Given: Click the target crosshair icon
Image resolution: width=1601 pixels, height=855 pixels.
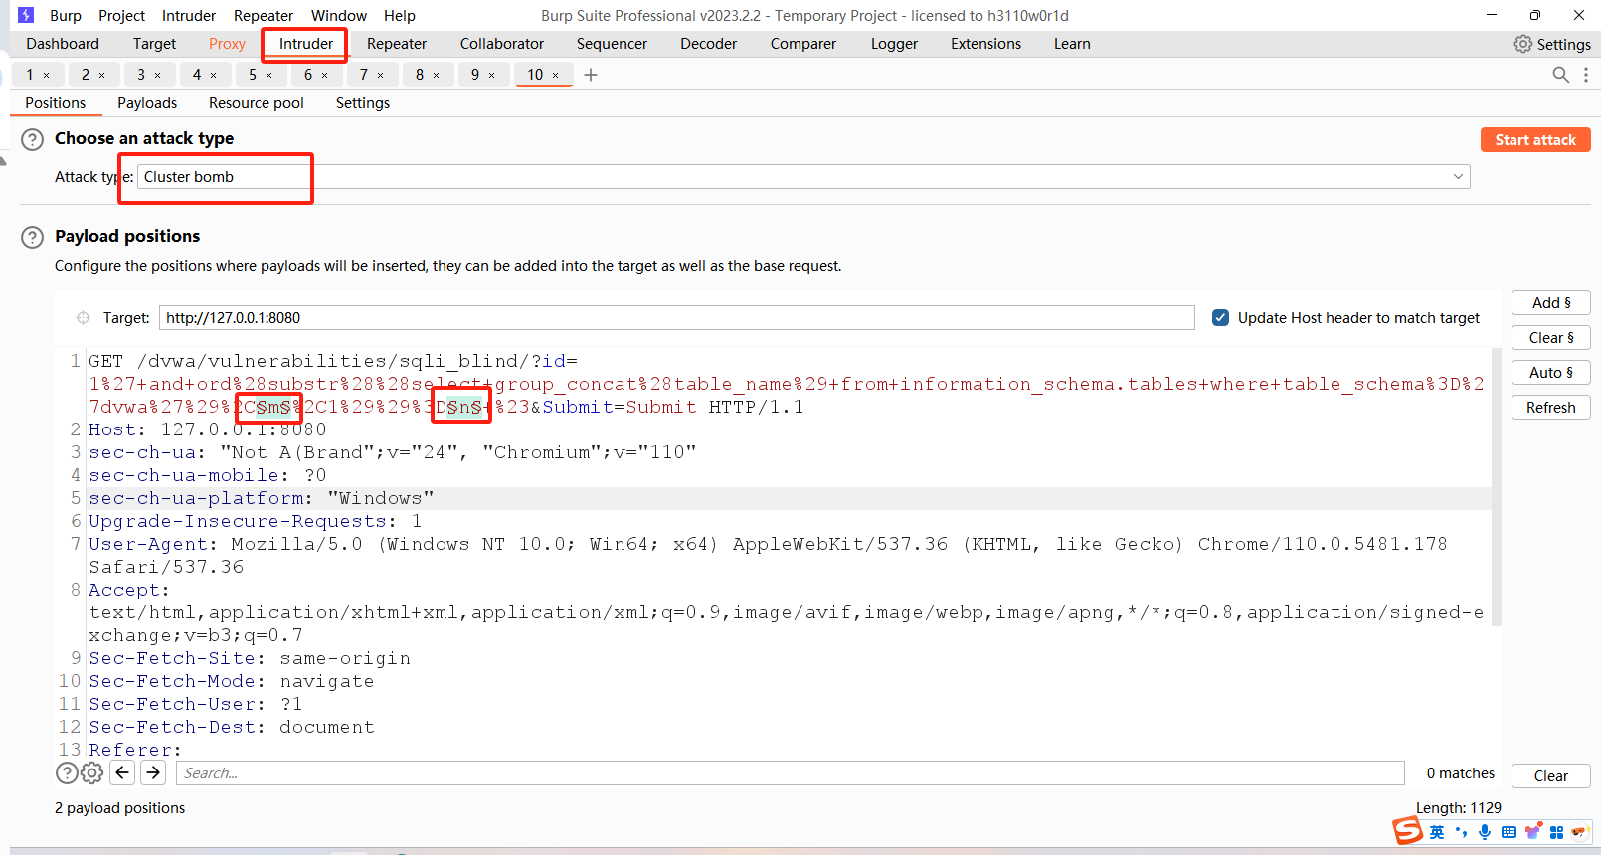Looking at the screenshot, I should pos(83,318).
